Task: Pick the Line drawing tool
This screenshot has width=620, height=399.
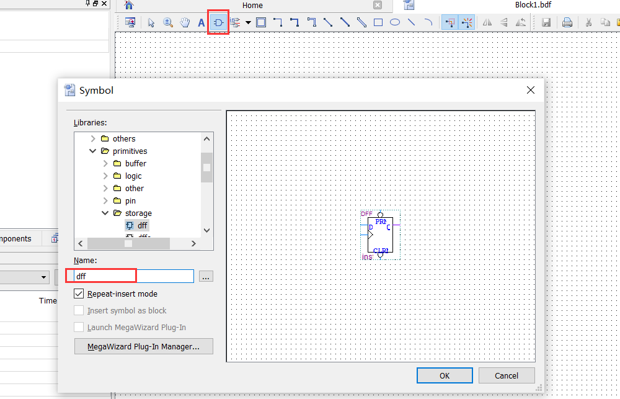Action: click(411, 22)
